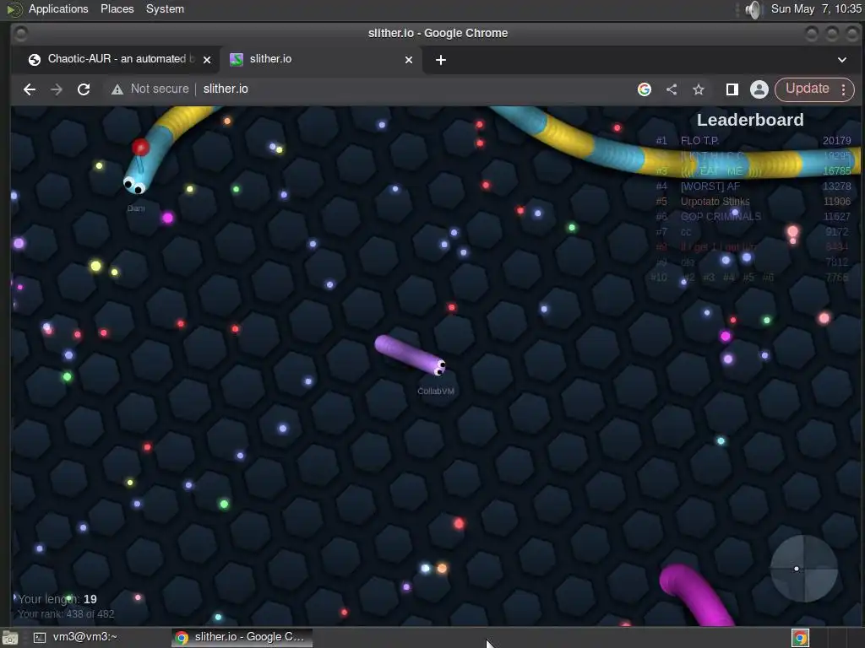Click the volume speaker icon
This screenshot has height=648, width=865.
(753, 9)
